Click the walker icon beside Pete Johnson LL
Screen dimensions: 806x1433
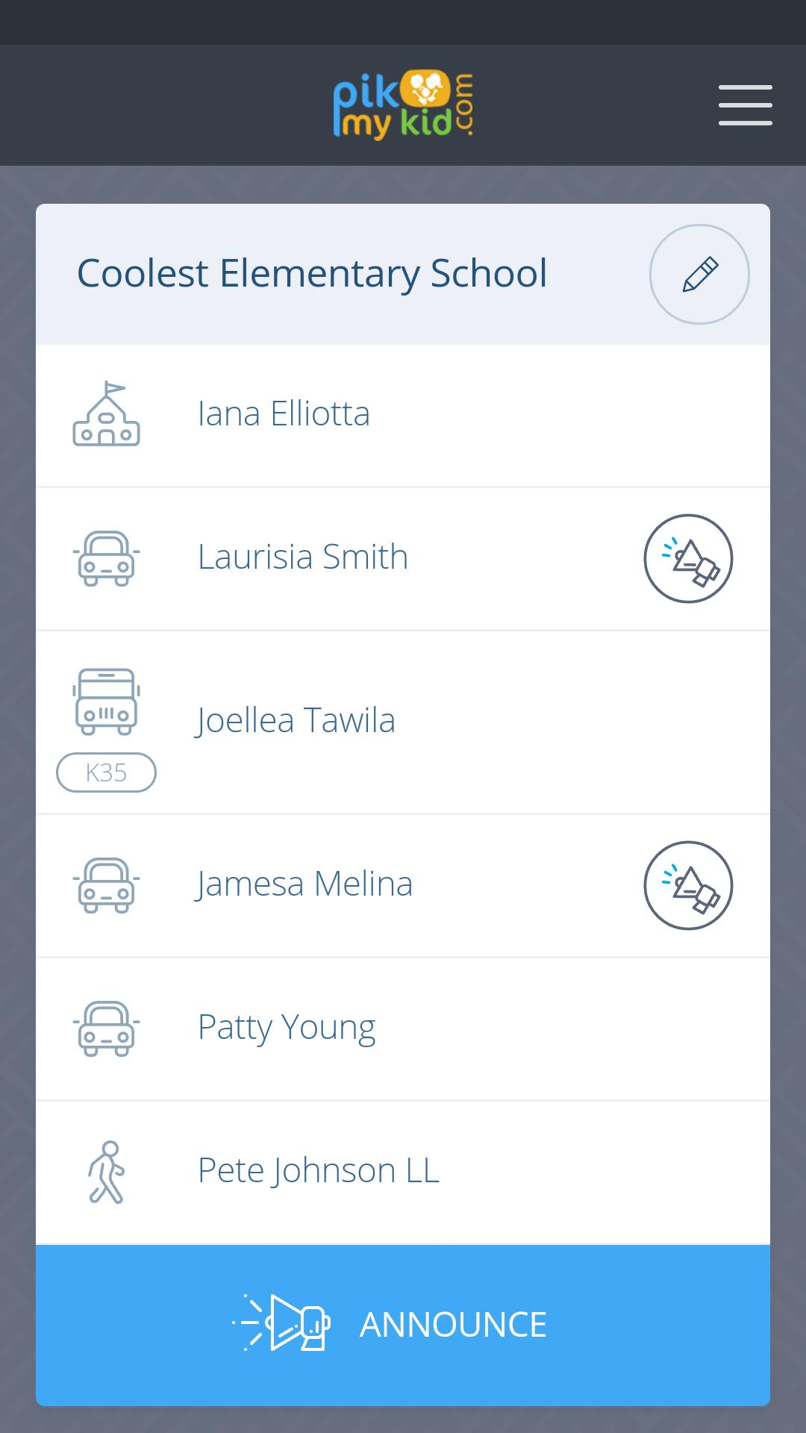tap(106, 1172)
